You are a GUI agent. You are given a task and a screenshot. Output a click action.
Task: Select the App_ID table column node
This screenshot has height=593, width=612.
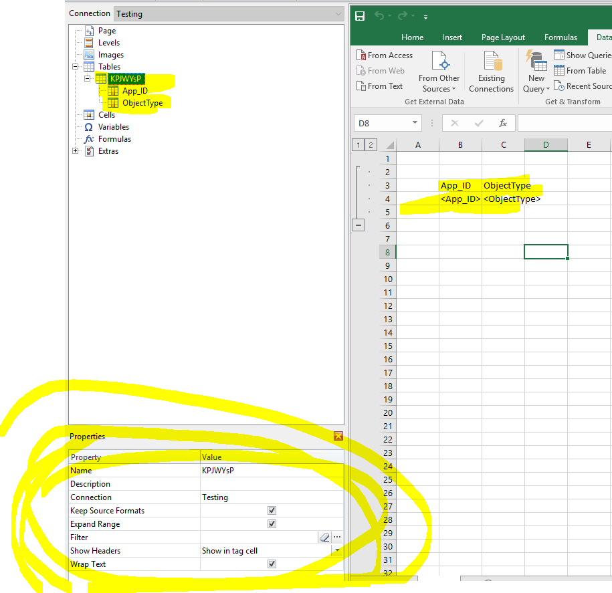point(134,91)
